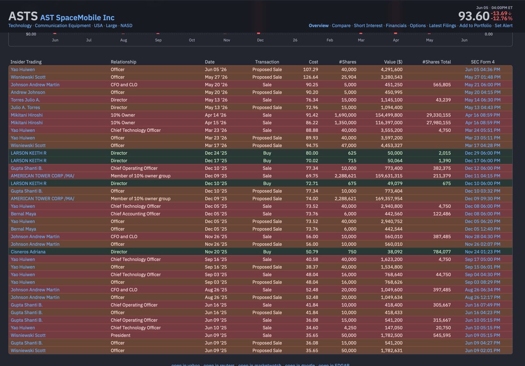Open the Options chain link
The width and height of the screenshot is (525, 366).
[x=418, y=26]
